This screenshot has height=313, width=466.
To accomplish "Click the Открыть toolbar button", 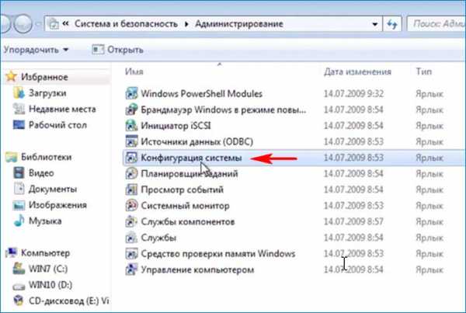I will (118, 50).
